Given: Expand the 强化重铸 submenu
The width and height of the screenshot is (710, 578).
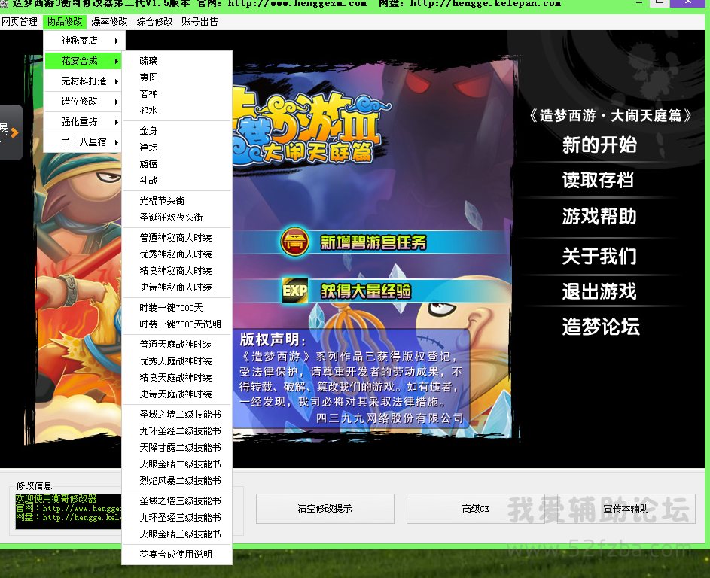Looking at the screenshot, I should pos(84,122).
